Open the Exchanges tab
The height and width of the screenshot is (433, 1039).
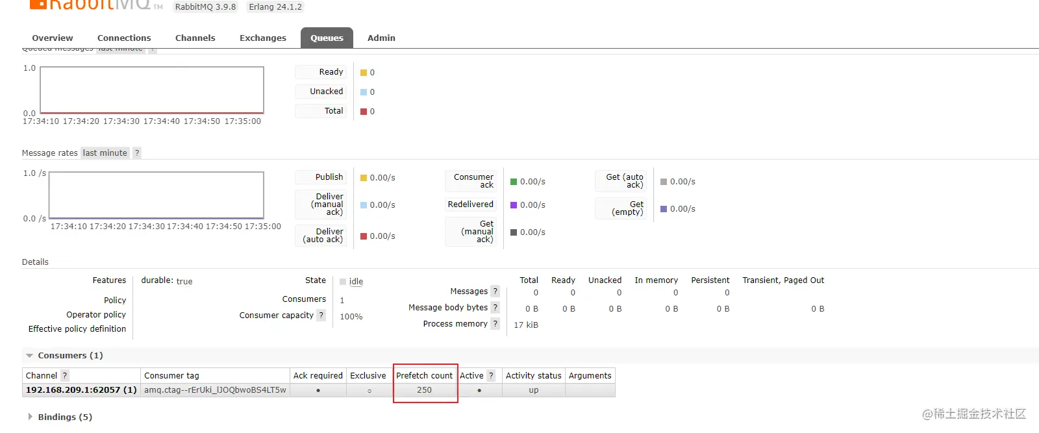point(262,38)
